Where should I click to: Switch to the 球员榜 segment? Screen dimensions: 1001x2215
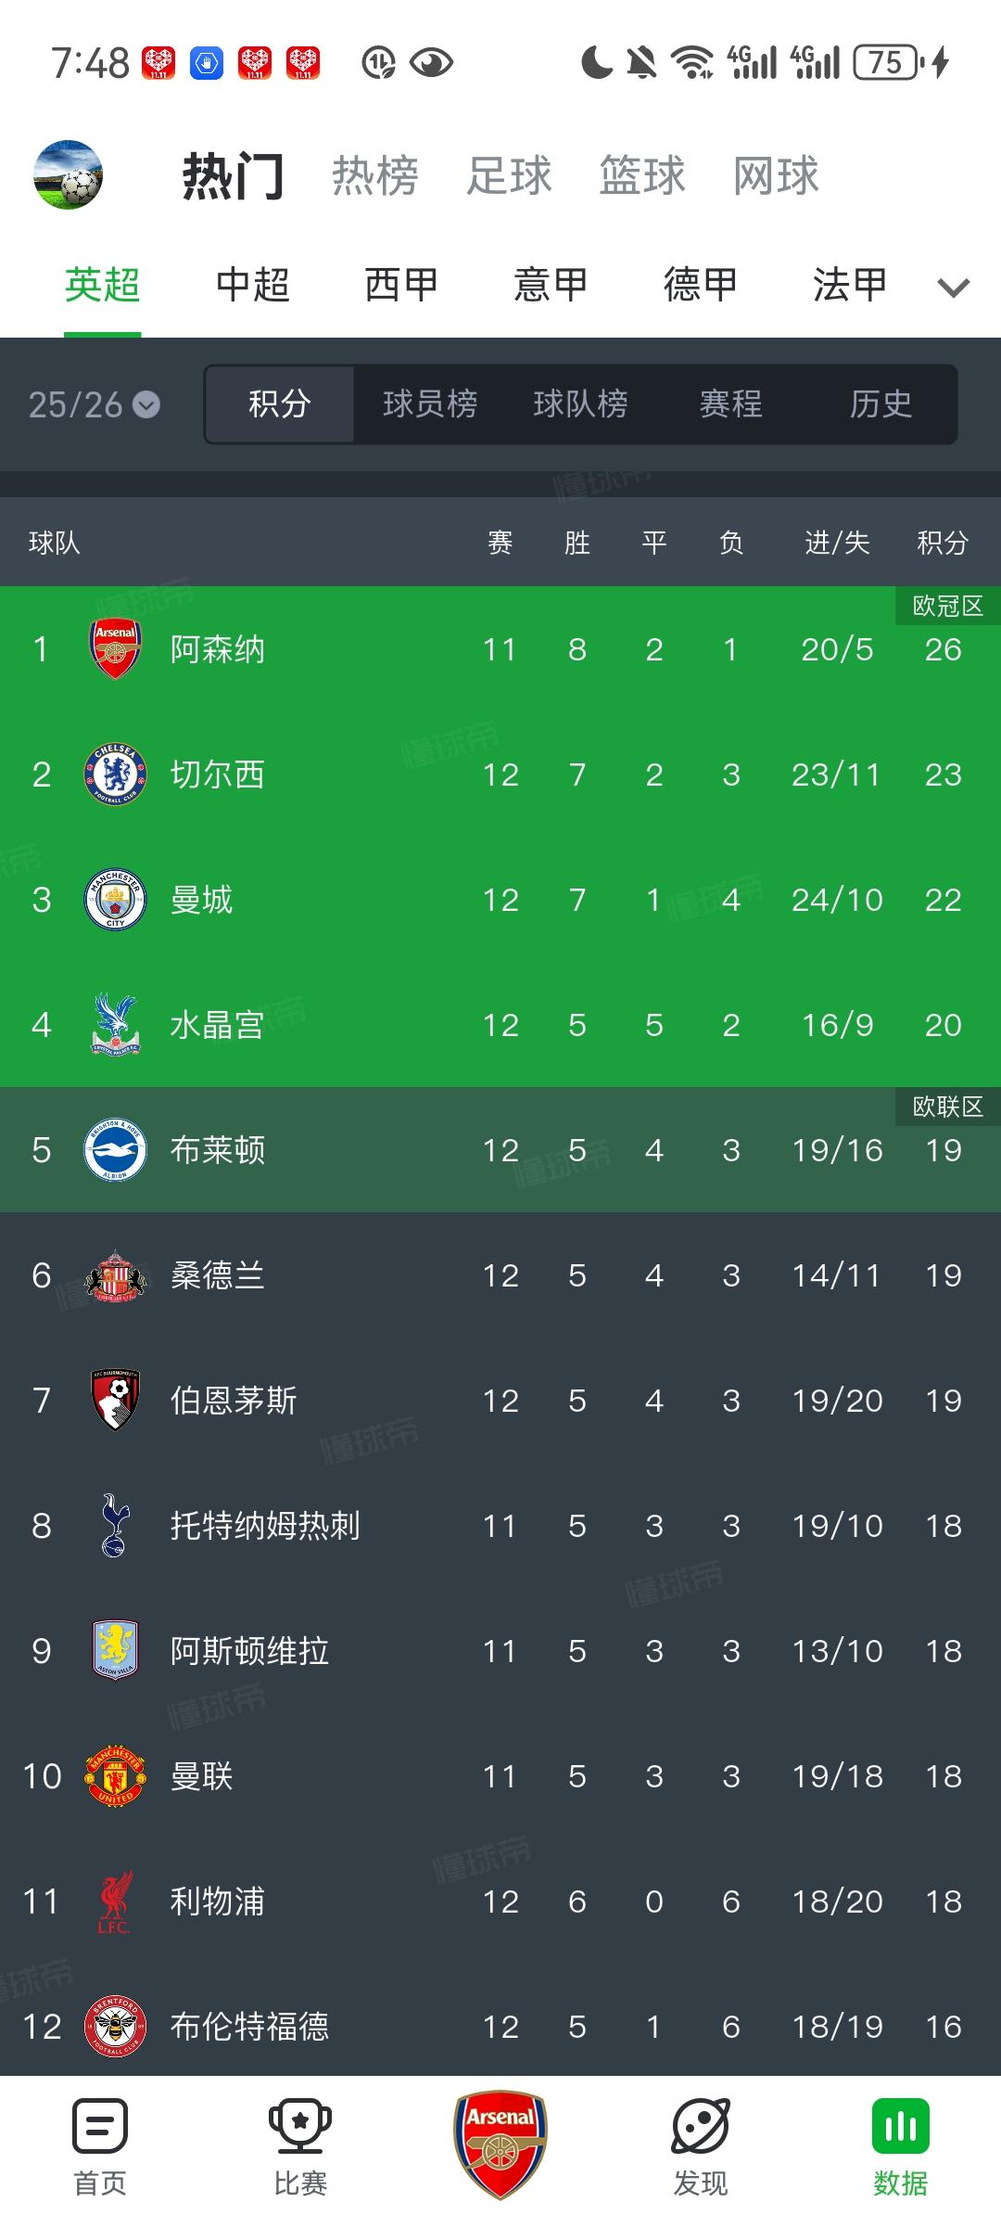click(430, 404)
